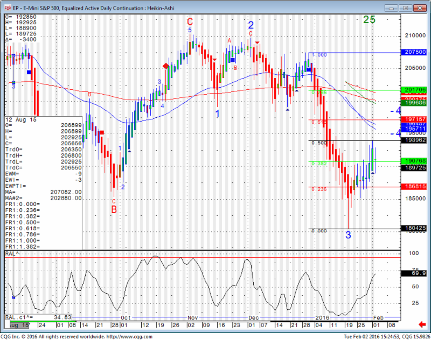Click the 23 date tick label
This screenshot has height=340, width=431.
[237, 325]
